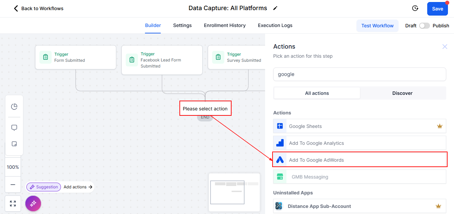Click the action search input field
This screenshot has height=214, width=454.
[x=359, y=74]
